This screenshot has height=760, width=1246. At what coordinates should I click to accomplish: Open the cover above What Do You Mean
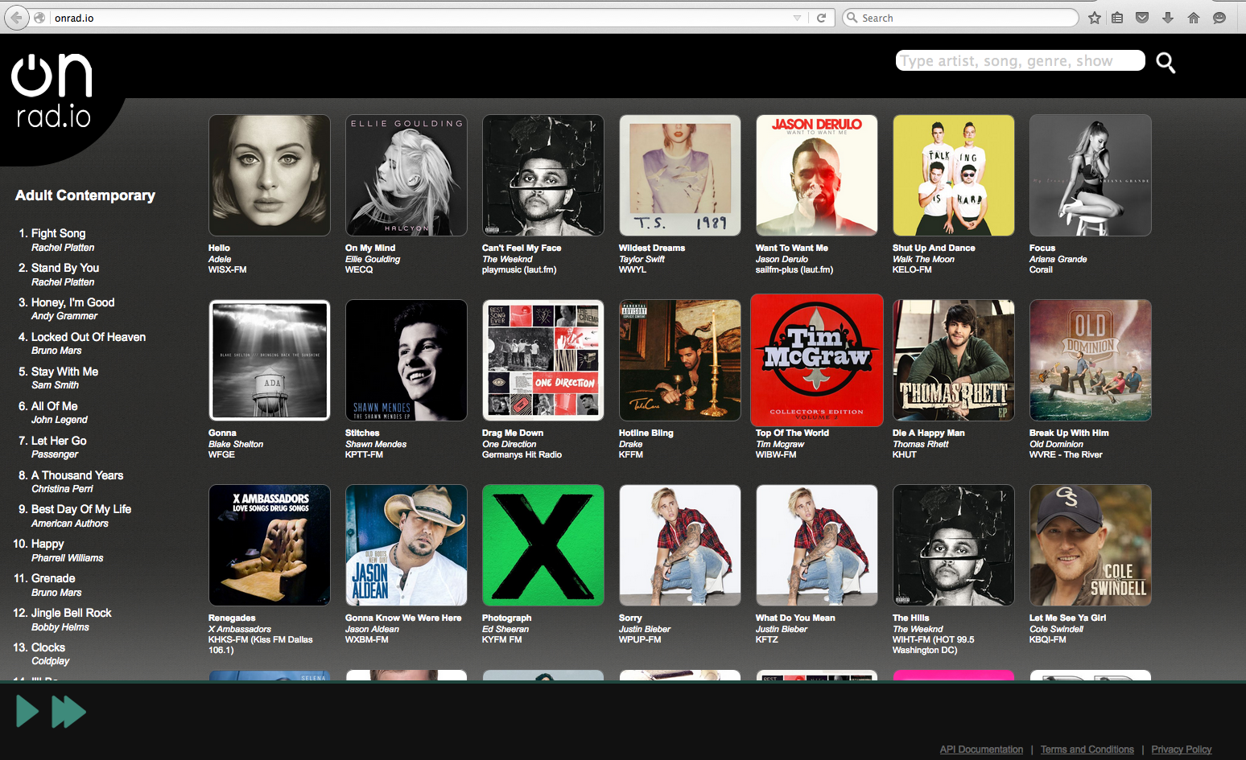pyautogui.click(x=817, y=545)
